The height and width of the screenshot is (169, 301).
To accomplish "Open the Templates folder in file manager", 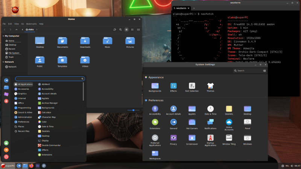I will point(62,62).
